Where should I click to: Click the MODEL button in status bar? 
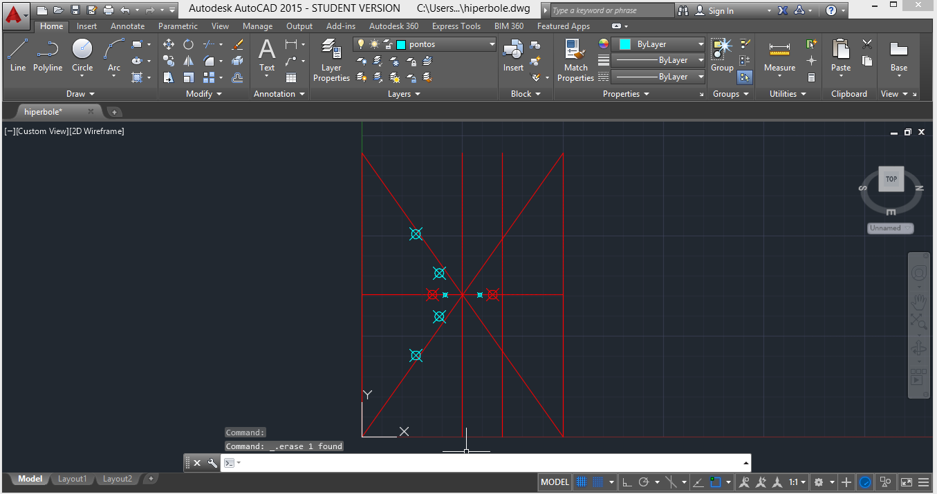pyautogui.click(x=555, y=482)
